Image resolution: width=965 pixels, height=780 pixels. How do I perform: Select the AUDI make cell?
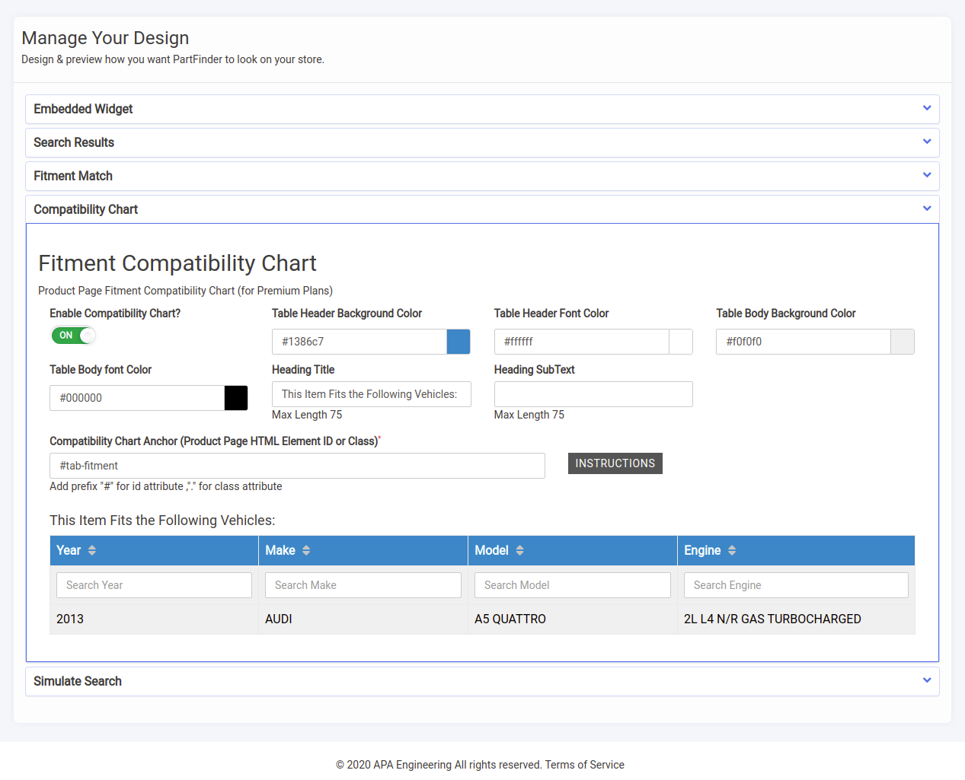[x=363, y=619]
